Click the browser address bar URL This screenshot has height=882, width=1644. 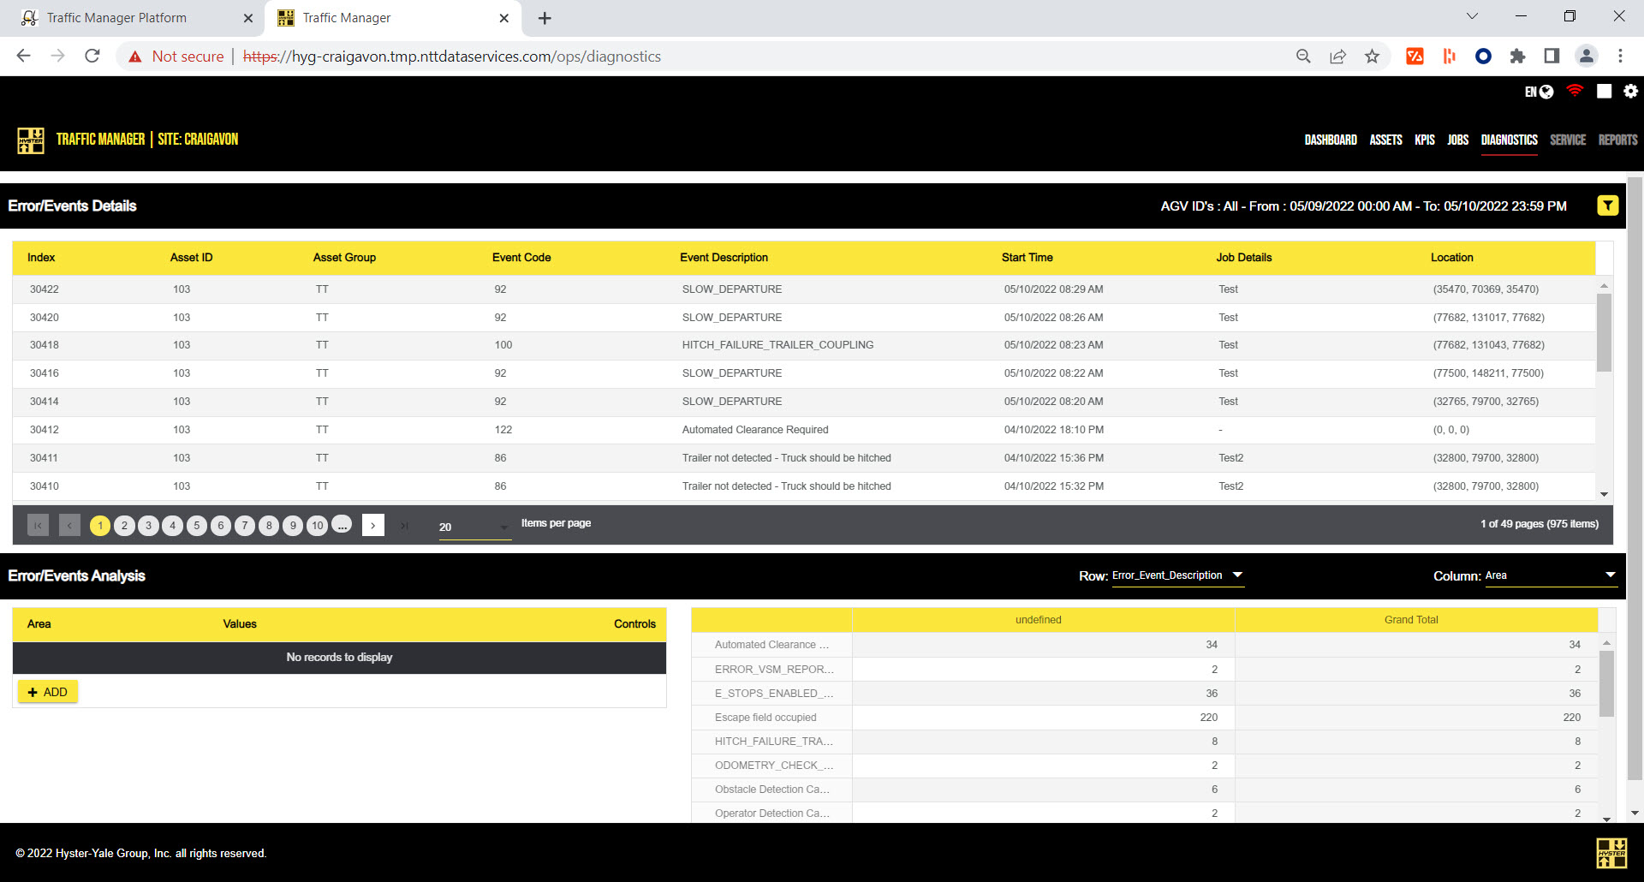click(452, 57)
